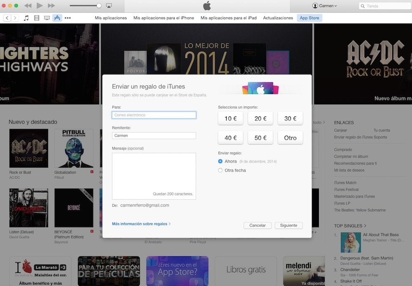412x286 pixels.
Task: Click the Remitente field containing Carmen
Action: pyautogui.click(x=154, y=135)
